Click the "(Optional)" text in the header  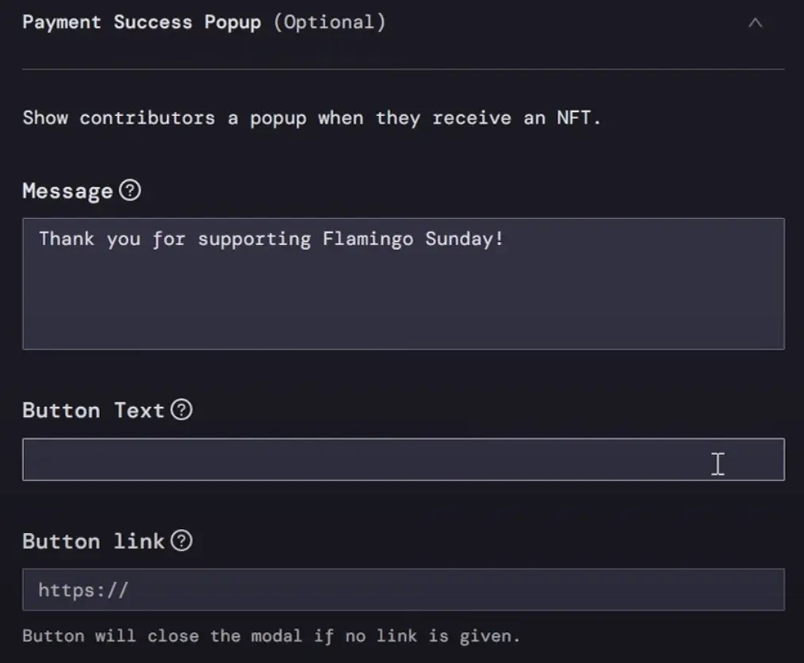[329, 22]
